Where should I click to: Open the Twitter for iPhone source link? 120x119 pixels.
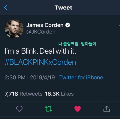tap(81, 77)
